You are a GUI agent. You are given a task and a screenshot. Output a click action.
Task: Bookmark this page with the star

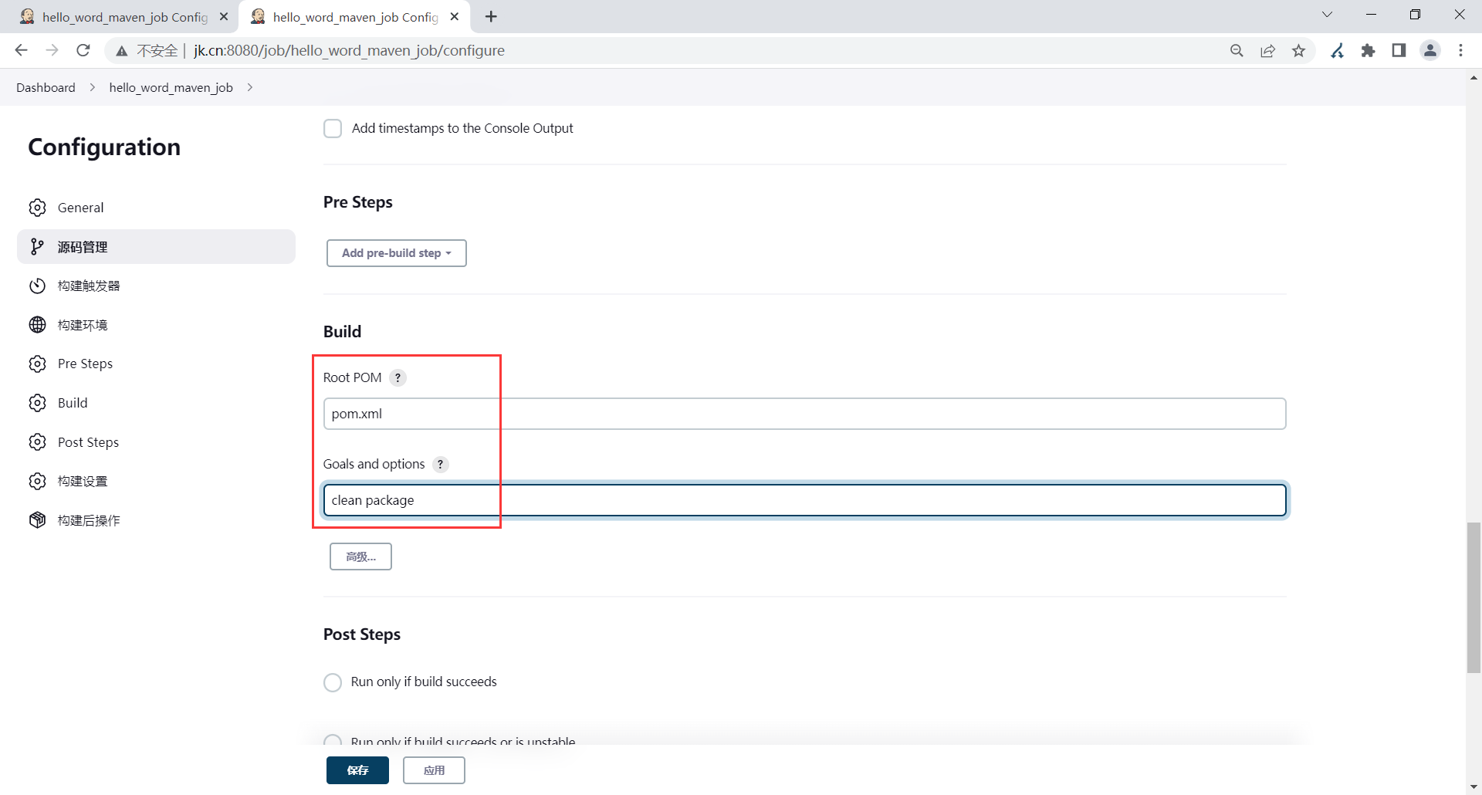(1299, 50)
